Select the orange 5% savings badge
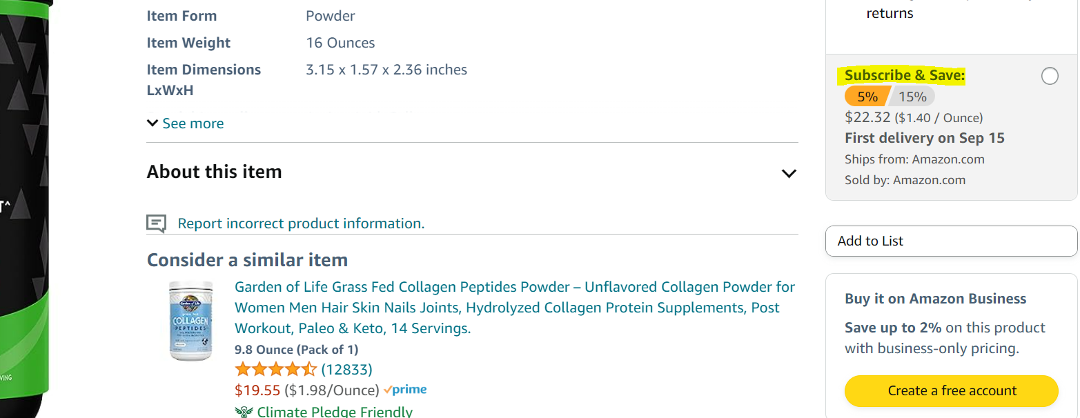The width and height of the screenshot is (1080, 418). [x=867, y=97]
